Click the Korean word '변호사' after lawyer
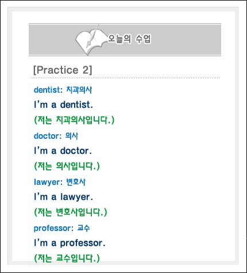Image resolution: width=247 pixels, height=273 pixels. pos(76,182)
